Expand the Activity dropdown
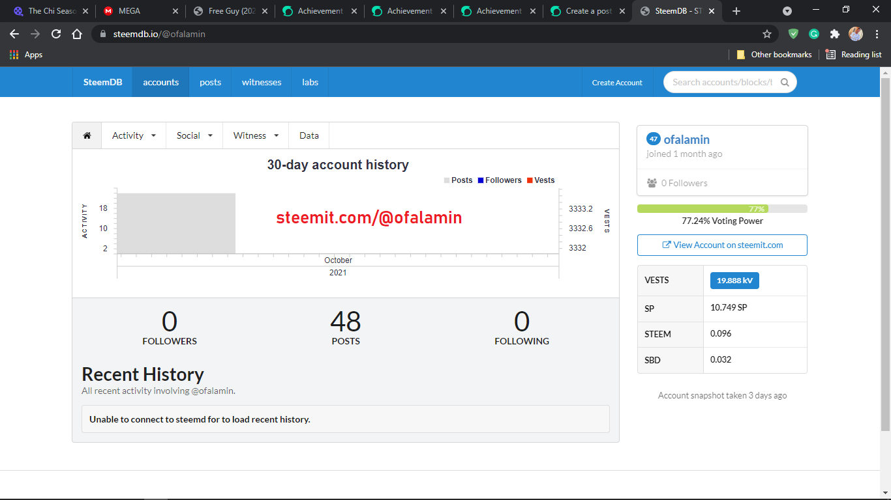Screen dimensions: 891x500 pos(134,135)
